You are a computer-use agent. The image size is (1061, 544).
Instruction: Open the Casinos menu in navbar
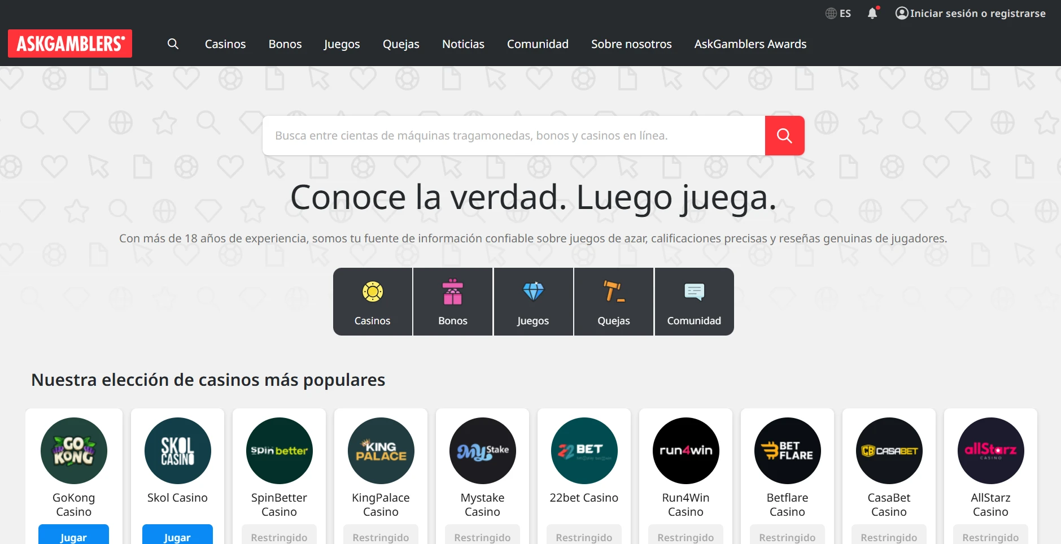[x=225, y=44]
